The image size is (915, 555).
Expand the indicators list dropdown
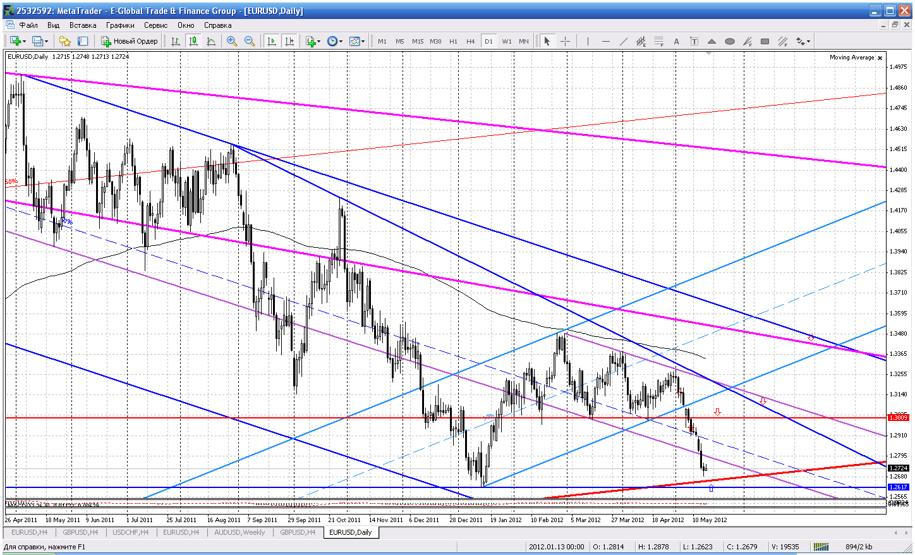coord(313,41)
